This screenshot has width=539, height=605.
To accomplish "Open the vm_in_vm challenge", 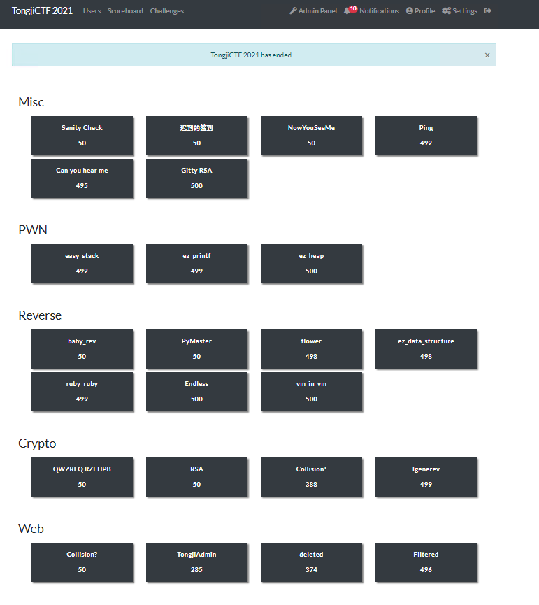I will [x=312, y=392].
